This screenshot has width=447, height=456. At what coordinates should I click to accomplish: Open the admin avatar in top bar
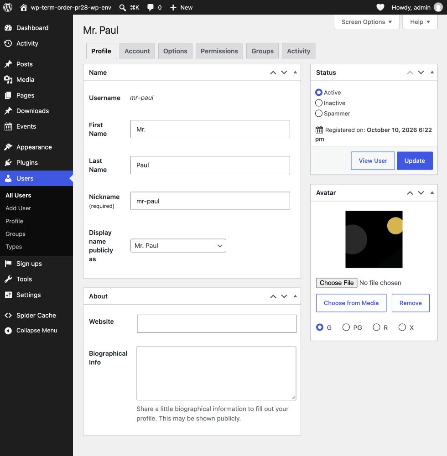(438, 7)
